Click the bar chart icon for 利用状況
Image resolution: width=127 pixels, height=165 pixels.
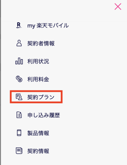click(x=19, y=61)
